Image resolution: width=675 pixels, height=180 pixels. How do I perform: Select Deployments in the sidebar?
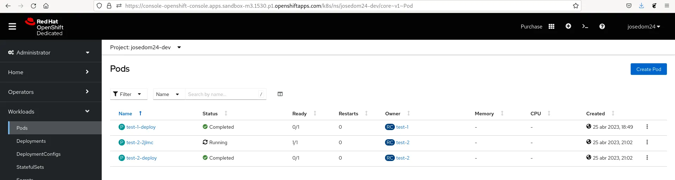pos(31,141)
